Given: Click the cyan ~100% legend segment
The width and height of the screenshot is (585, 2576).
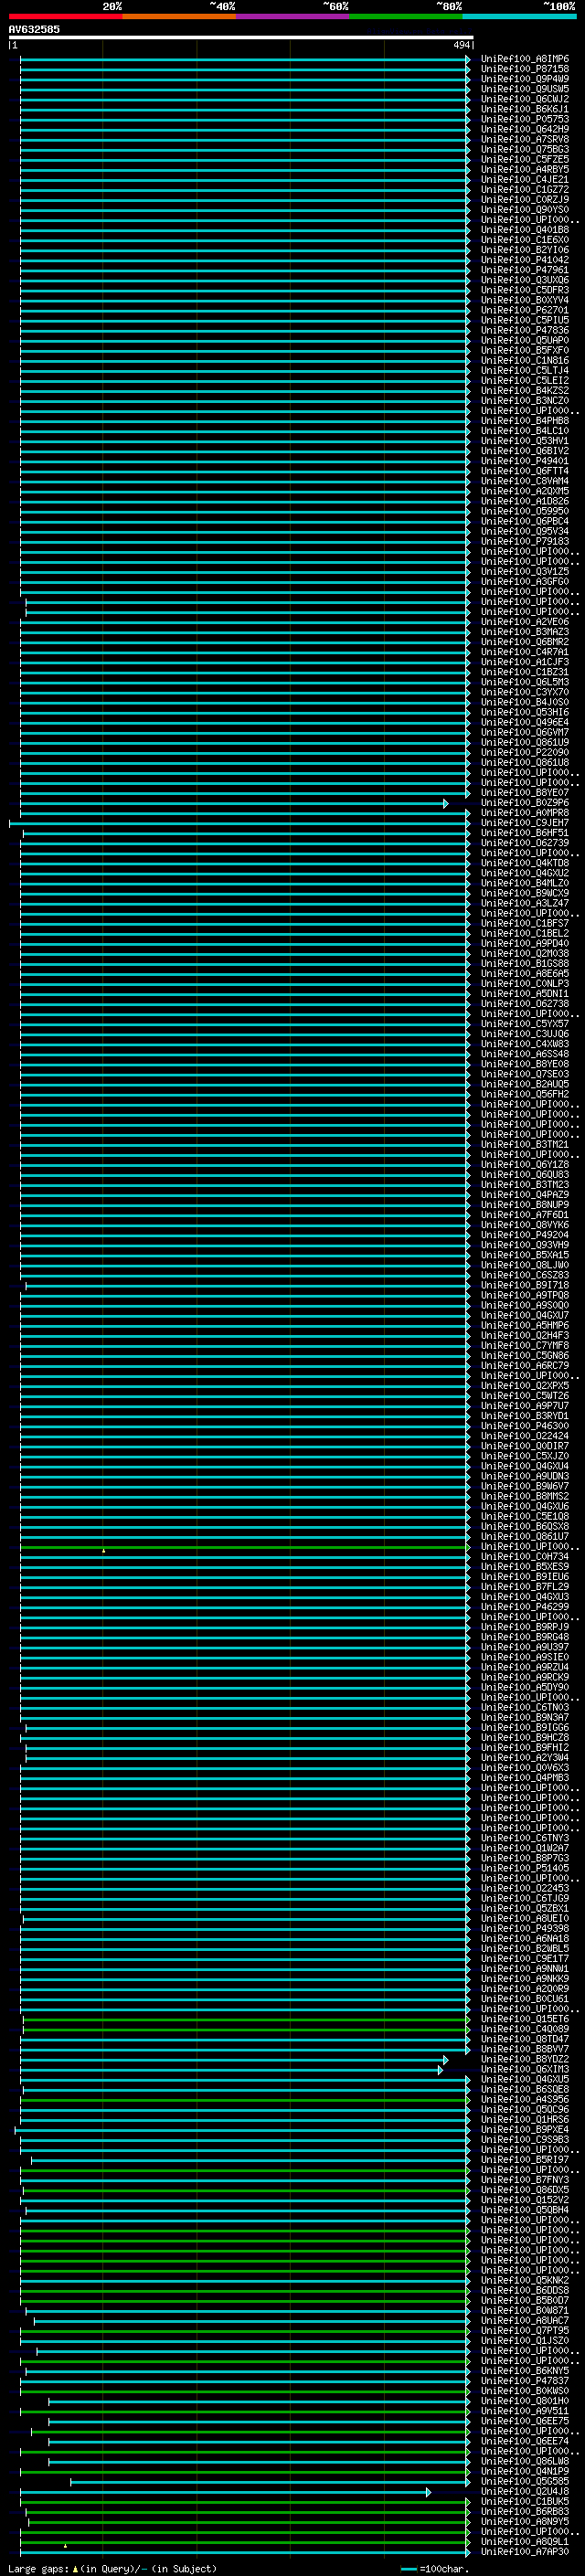Looking at the screenshot, I should [x=519, y=16].
